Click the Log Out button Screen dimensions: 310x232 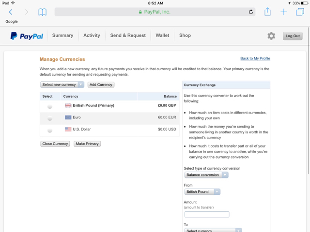pos(293,36)
